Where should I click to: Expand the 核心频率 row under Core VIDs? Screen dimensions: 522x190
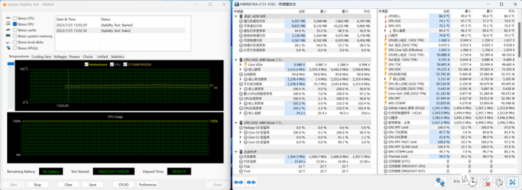pos(241,70)
